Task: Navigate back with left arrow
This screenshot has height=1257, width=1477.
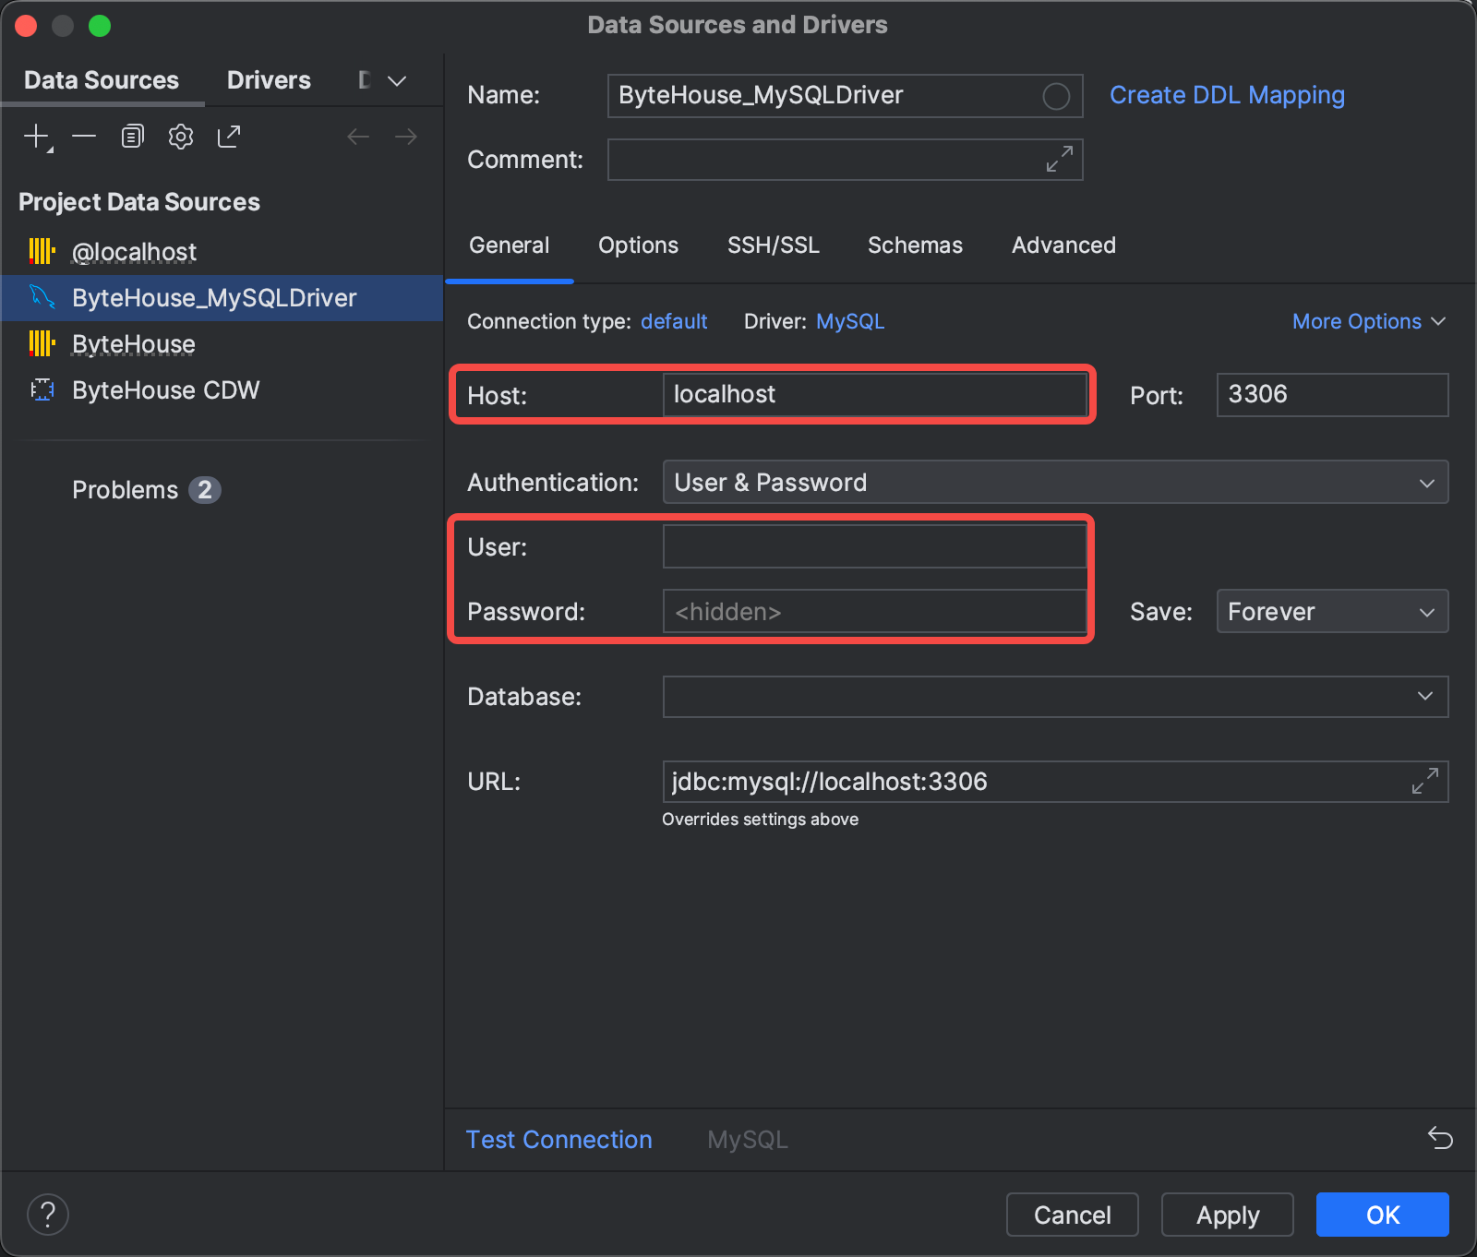Action: click(358, 137)
